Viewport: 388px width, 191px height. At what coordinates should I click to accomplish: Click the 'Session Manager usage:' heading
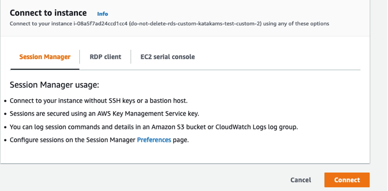[54, 85]
